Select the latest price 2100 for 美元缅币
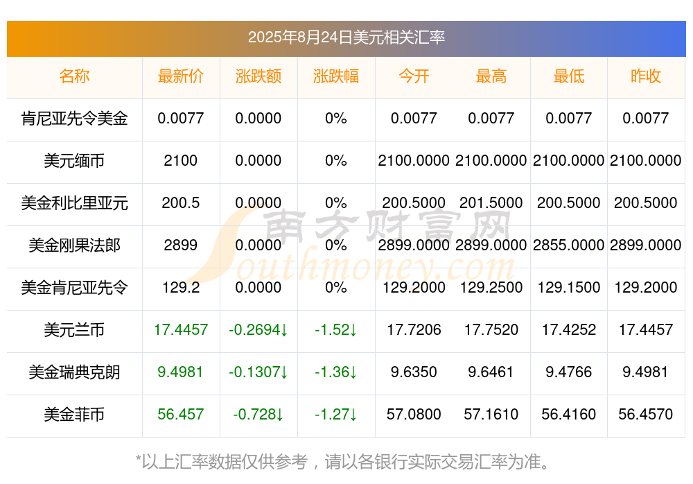 [181, 161]
